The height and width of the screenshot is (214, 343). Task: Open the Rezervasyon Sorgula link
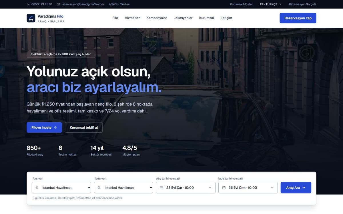coord(303,4)
